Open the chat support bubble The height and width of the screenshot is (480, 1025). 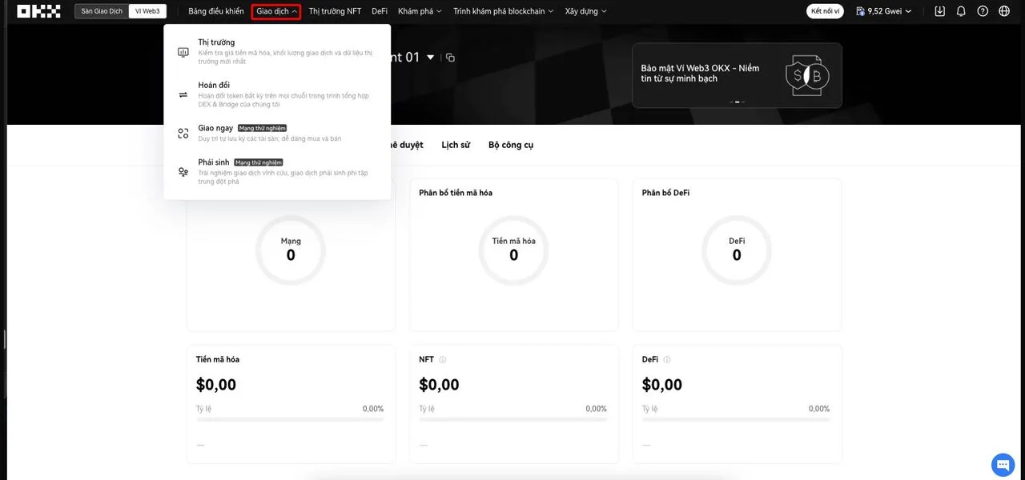click(x=1003, y=464)
